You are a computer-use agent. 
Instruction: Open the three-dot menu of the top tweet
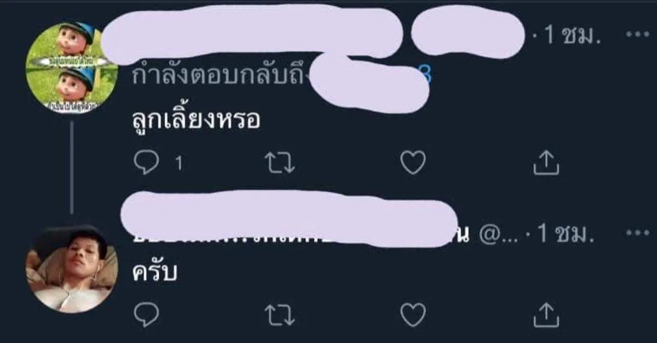pos(637,35)
